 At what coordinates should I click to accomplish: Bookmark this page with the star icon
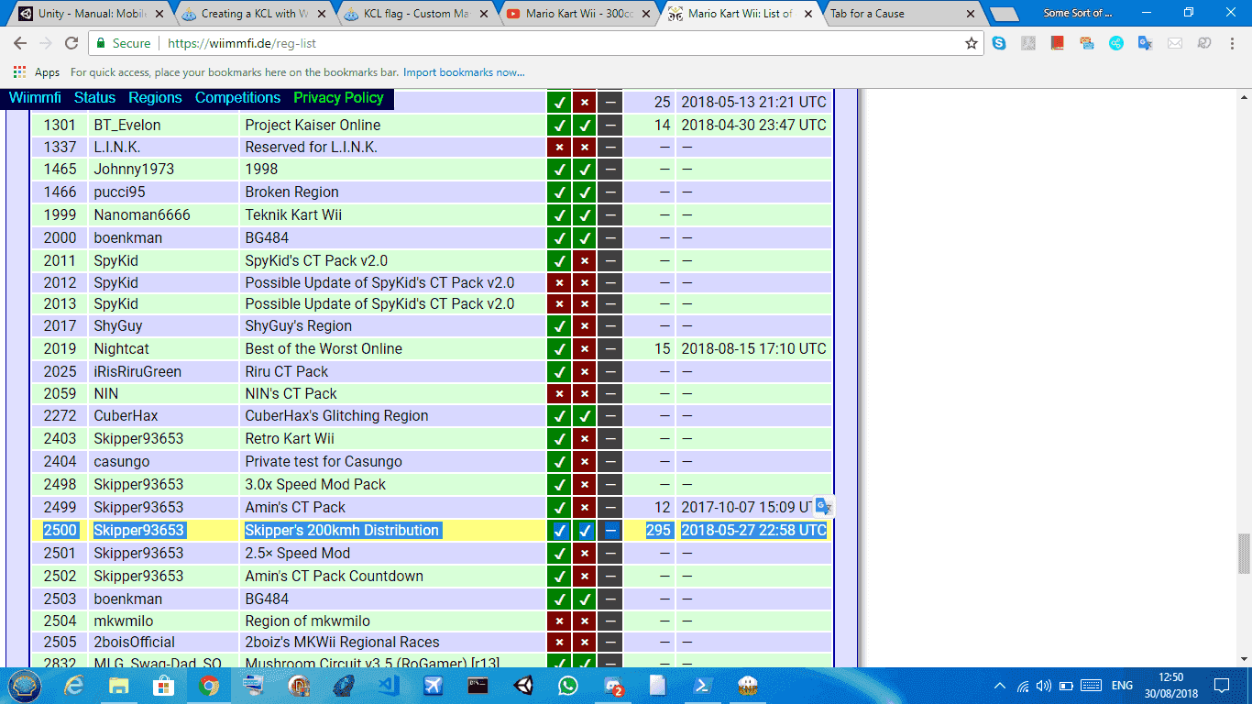point(972,43)
